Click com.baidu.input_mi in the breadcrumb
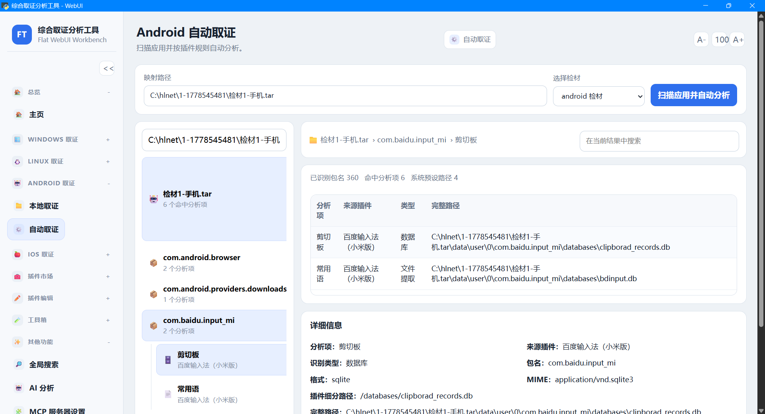Screen dimensions: 765x414 [x=412, y=140]
